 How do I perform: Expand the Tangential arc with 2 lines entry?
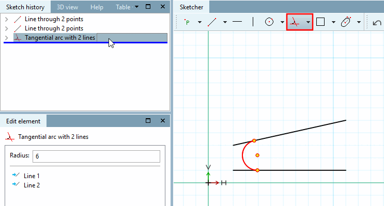point(7,38)
